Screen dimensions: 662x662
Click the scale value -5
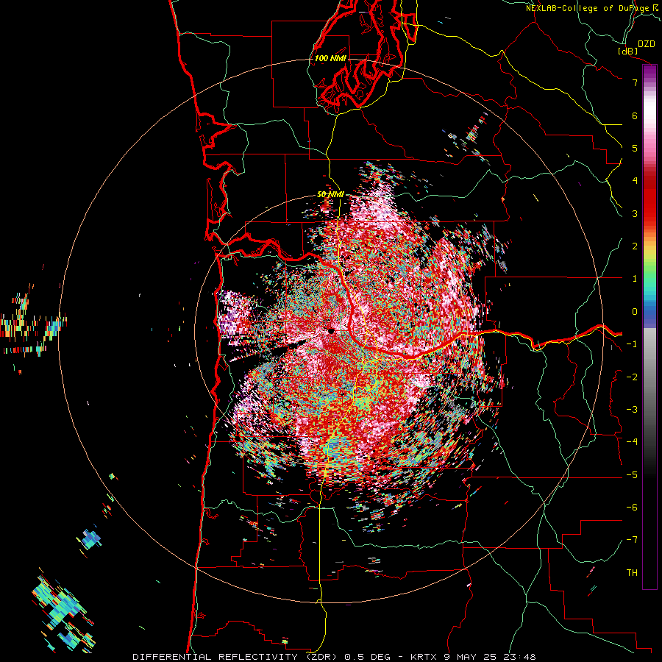click(x=632, y=474)
